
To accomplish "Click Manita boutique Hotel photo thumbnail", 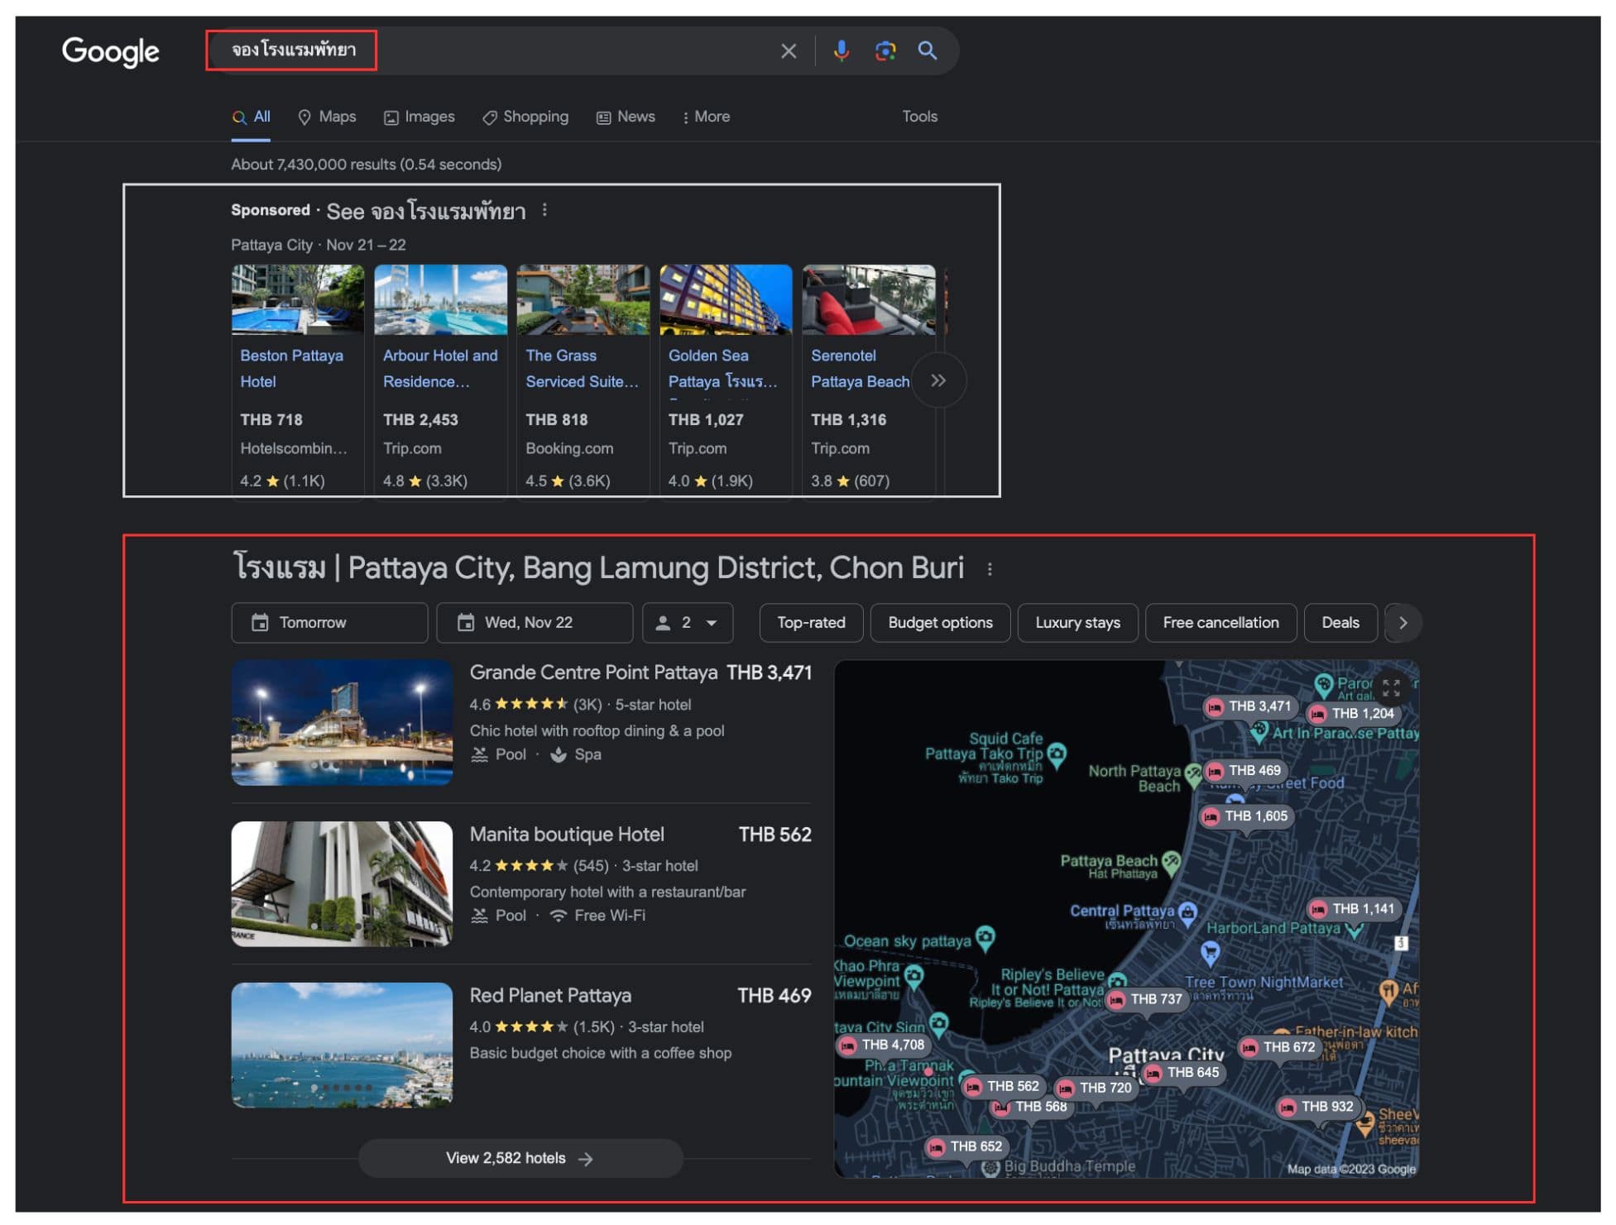I will coord(342,884).
